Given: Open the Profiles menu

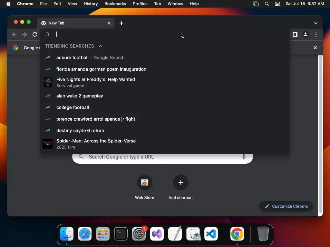Looking at the screenshot, I should pyautogui.click(x=140, y=4).
